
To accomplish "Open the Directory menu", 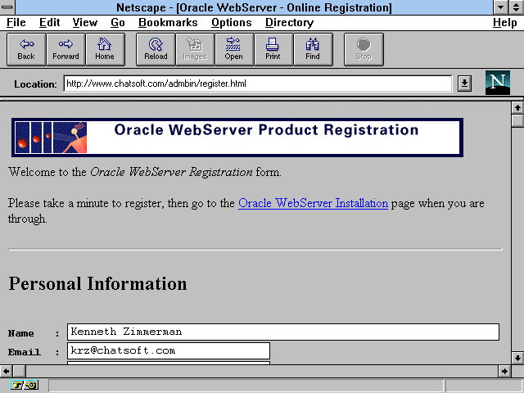I will click(289, 23).
